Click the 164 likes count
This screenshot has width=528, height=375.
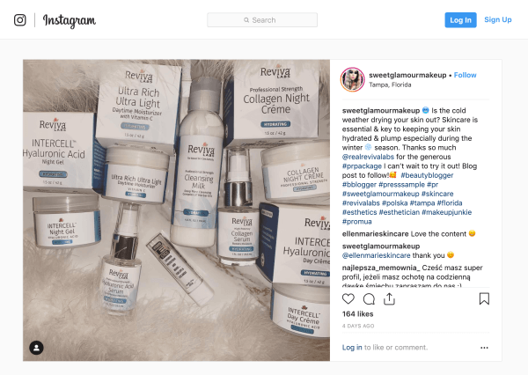click(x=357, y=314)
